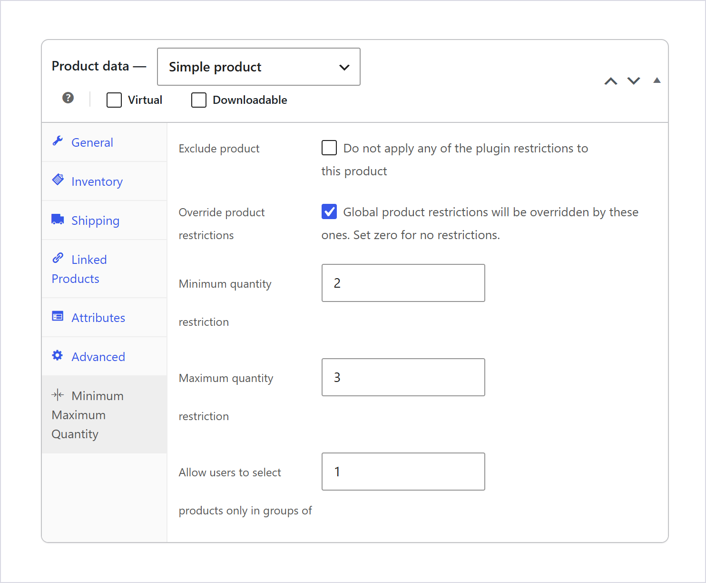Click the Minimum Maximum Quantity arrows icon

pyautogui.click(x=58, y=394)
